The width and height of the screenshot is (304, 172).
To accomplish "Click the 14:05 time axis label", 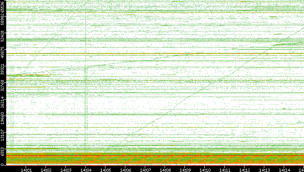I will tap(105, 170).
